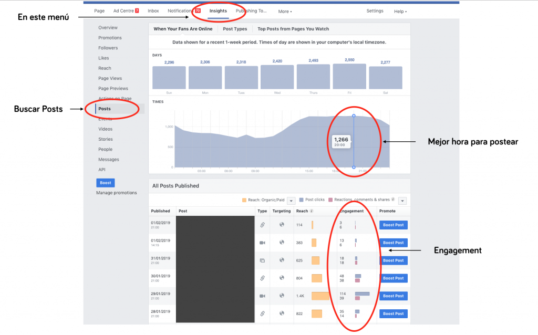
Task: Open the Ad Centre notification badge
Action: (137, 11)
